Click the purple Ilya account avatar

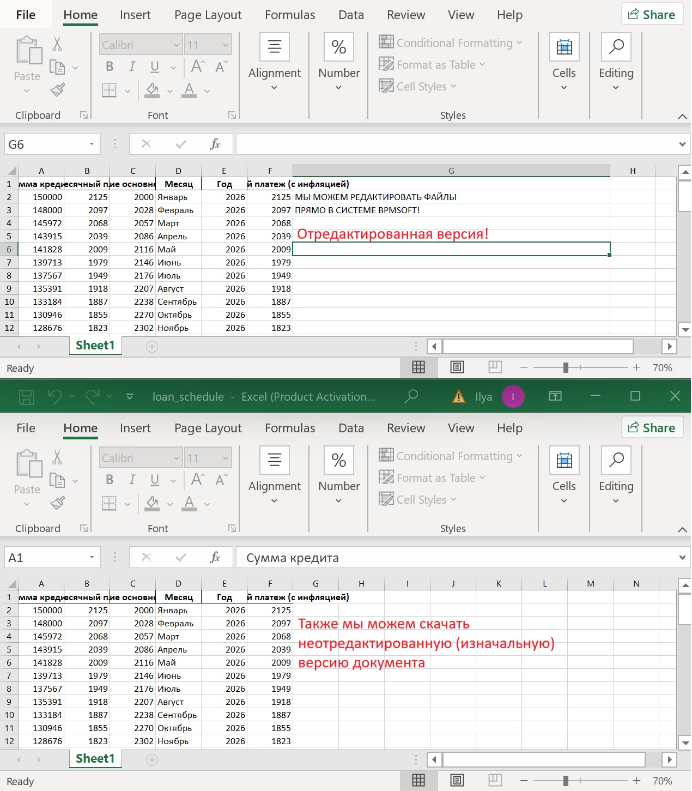tap(513, 396)
